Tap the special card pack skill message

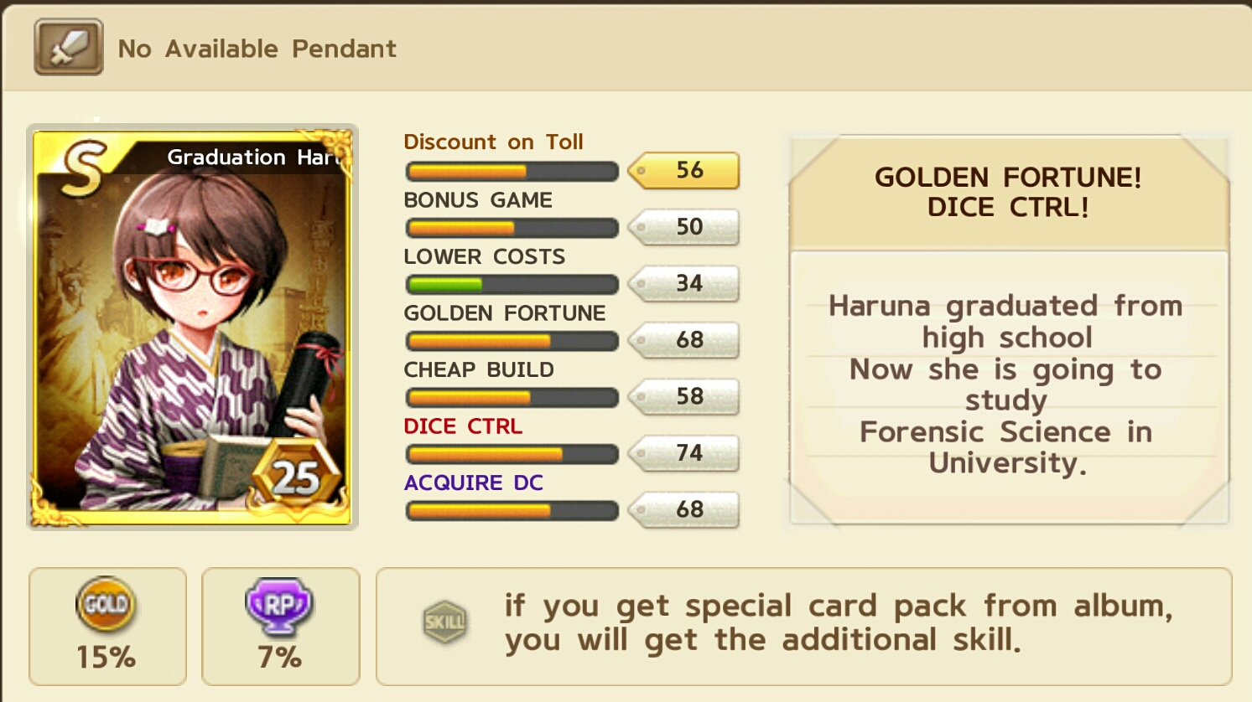(x=839, y=622)
